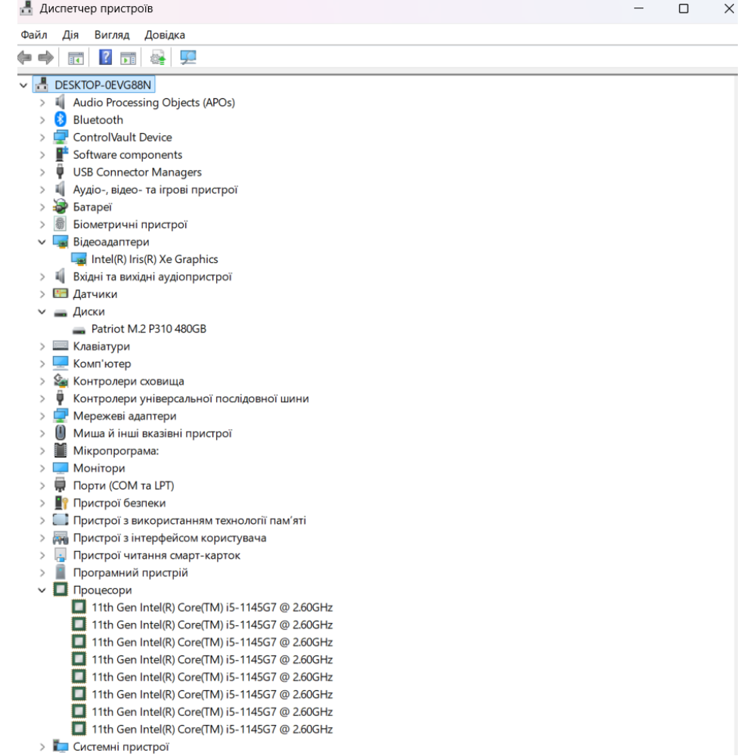
Task: Open the Файл menu
Action: pos(34,35)
